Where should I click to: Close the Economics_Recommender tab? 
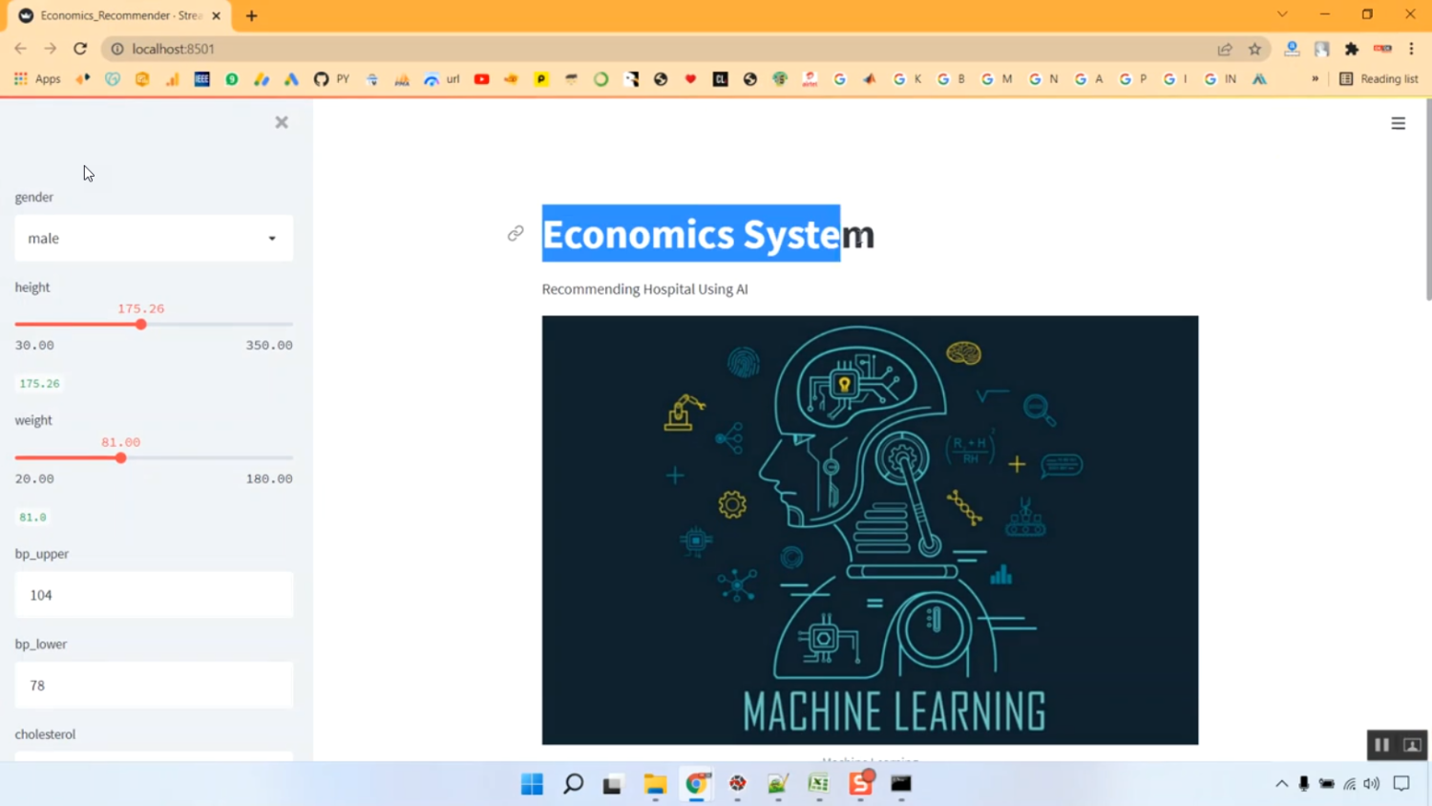coord(217,15)
